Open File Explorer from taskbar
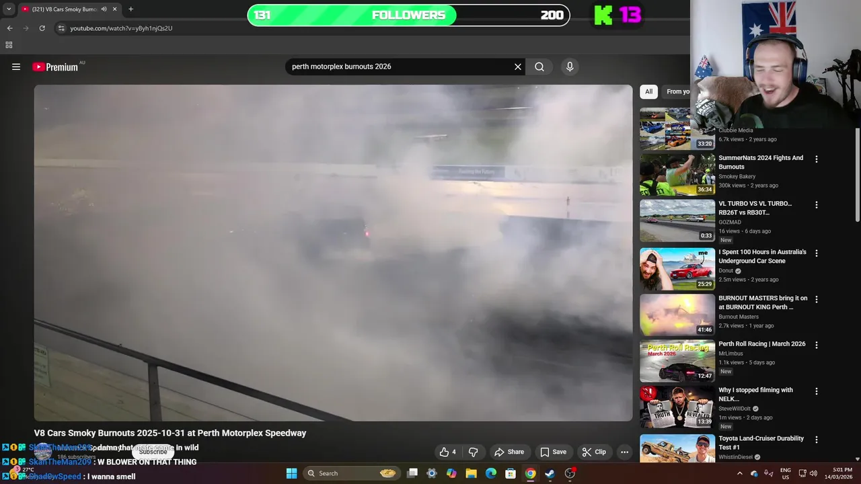 (471, 473)
